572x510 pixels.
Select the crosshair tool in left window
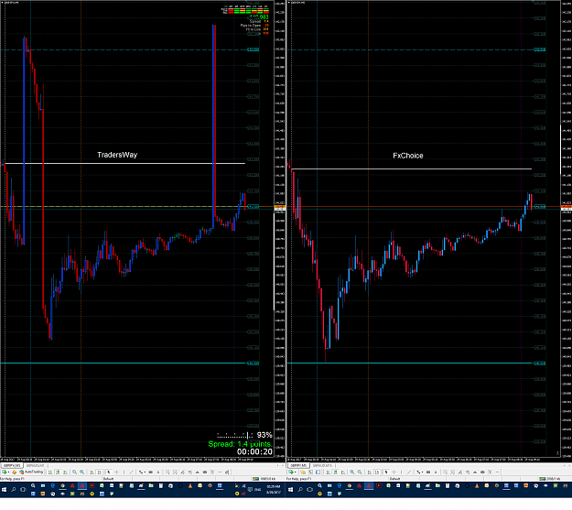coord(116,472)
